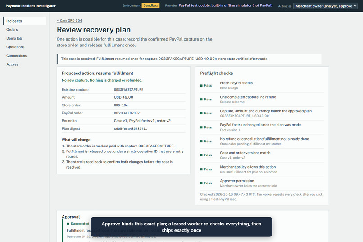Click Bound to value Case v1 PayPal facts
This screenshot has width=363, height=242.
click(x=142, y=121)
